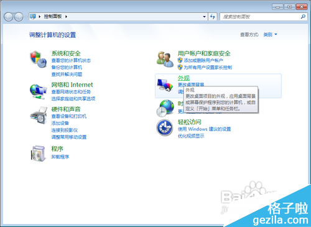Open the 类别 view-by dropdown
The height and width of the screenshot is (227, 311).
276,34
